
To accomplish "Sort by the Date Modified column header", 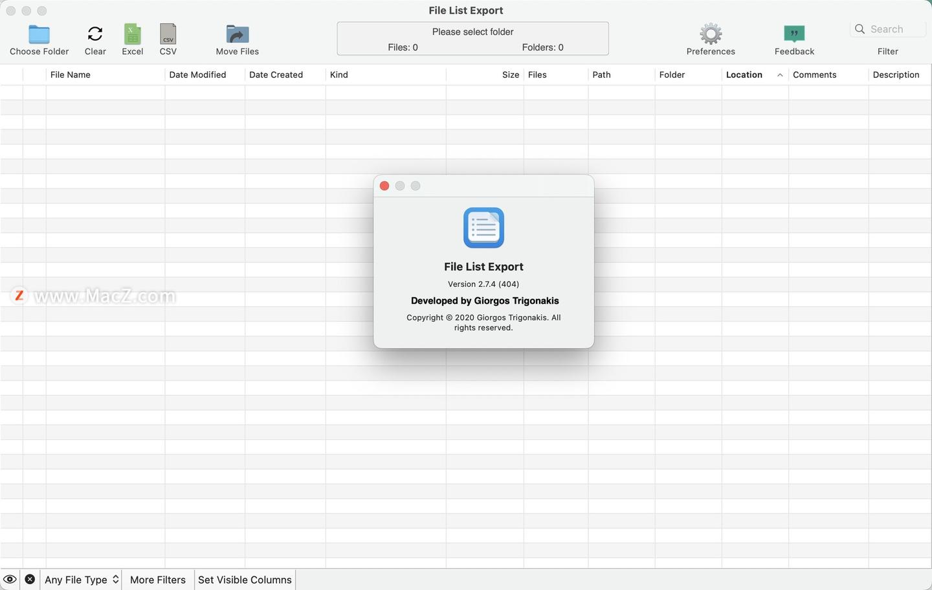I will pyautogui.click(x=197, y=74).
